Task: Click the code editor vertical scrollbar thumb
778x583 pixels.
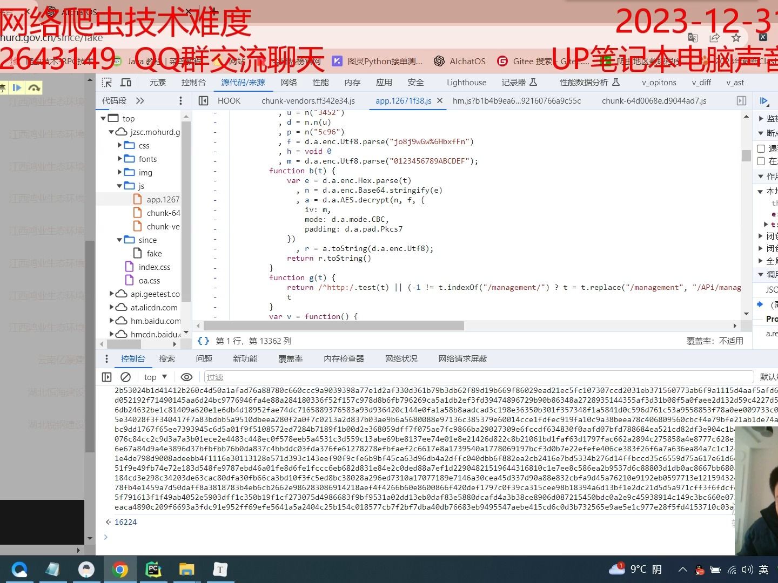Action: [x=746, y=155]
